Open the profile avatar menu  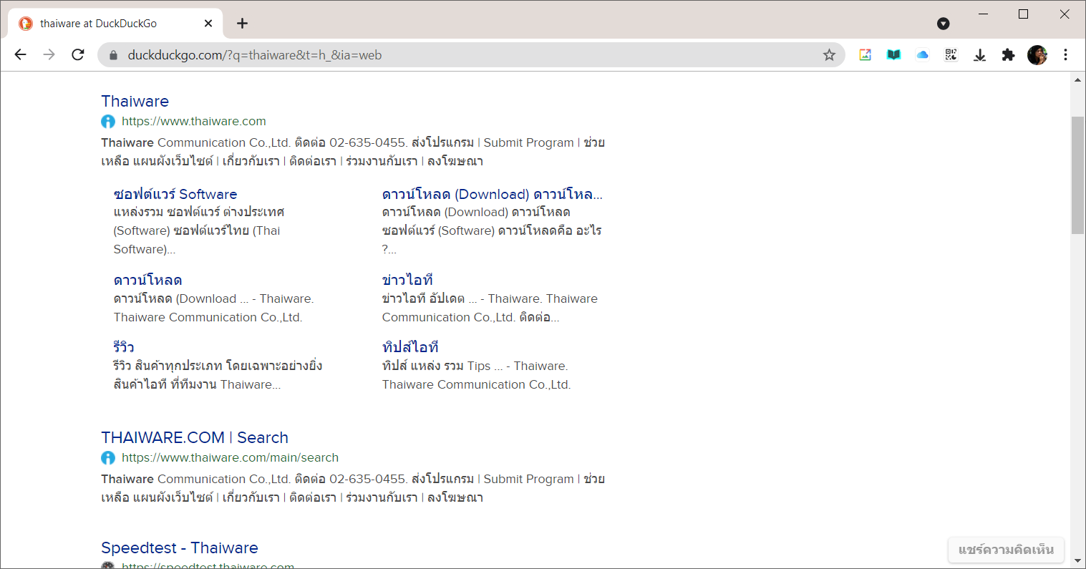click(x=1037, y=55)
